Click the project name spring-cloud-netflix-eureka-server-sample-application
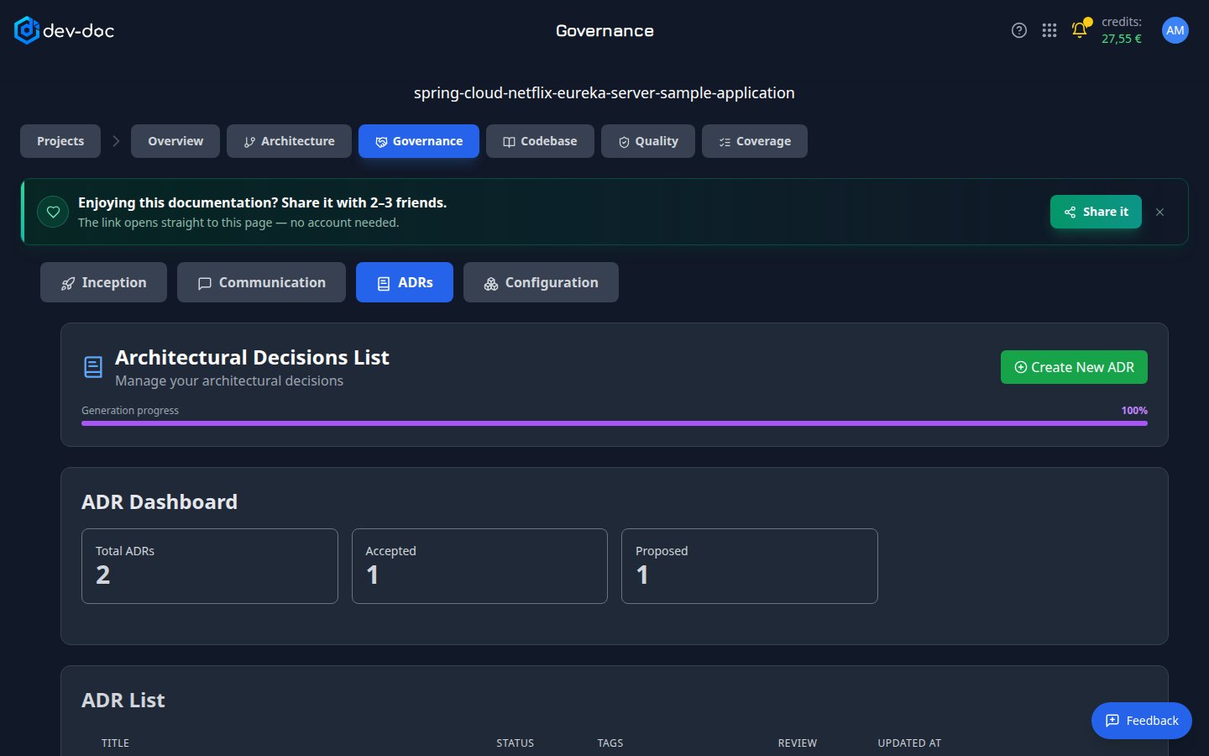This screenshot has height=756, width=1209. (x=604, y=92)
